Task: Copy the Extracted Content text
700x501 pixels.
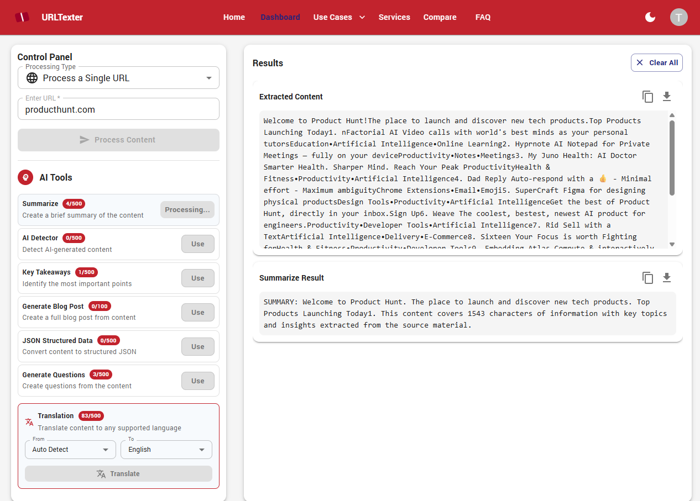Action: pos(648,97)
